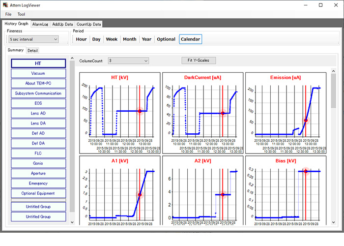Click the HT [kV] graph title
This screenshot has height=246, width=344.
(x=119, y=78)
